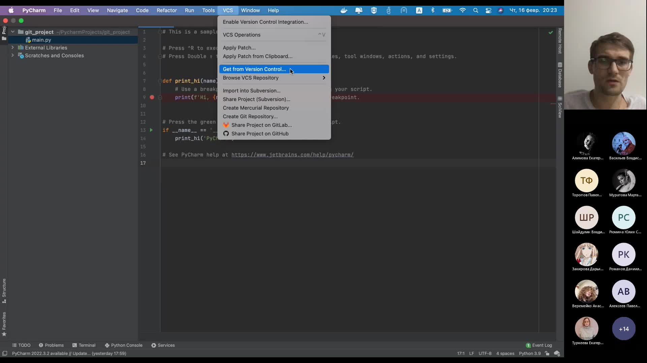Open Python 3.9 interpreter selector
The image size is (647, 363).
(530, 354)
